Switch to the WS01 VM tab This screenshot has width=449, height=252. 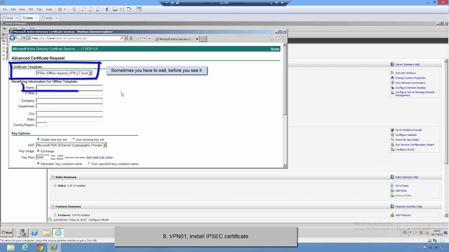pyautogui.click(x=49, y=18)
